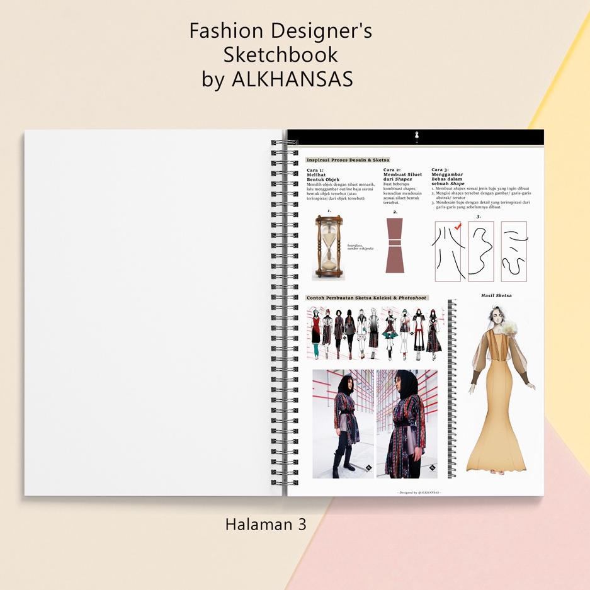The width and height of the screenshot is (590, 590).
Task: Click "Inspirasi Proses Desain & Sketsa" heading
Action: pos(348,160)
